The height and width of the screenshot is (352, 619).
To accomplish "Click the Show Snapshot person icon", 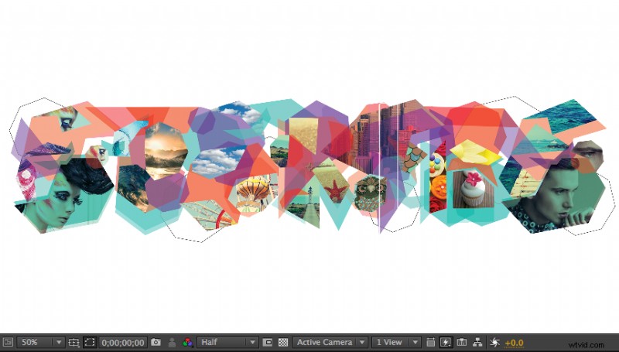I will click(x=172, y=342).
